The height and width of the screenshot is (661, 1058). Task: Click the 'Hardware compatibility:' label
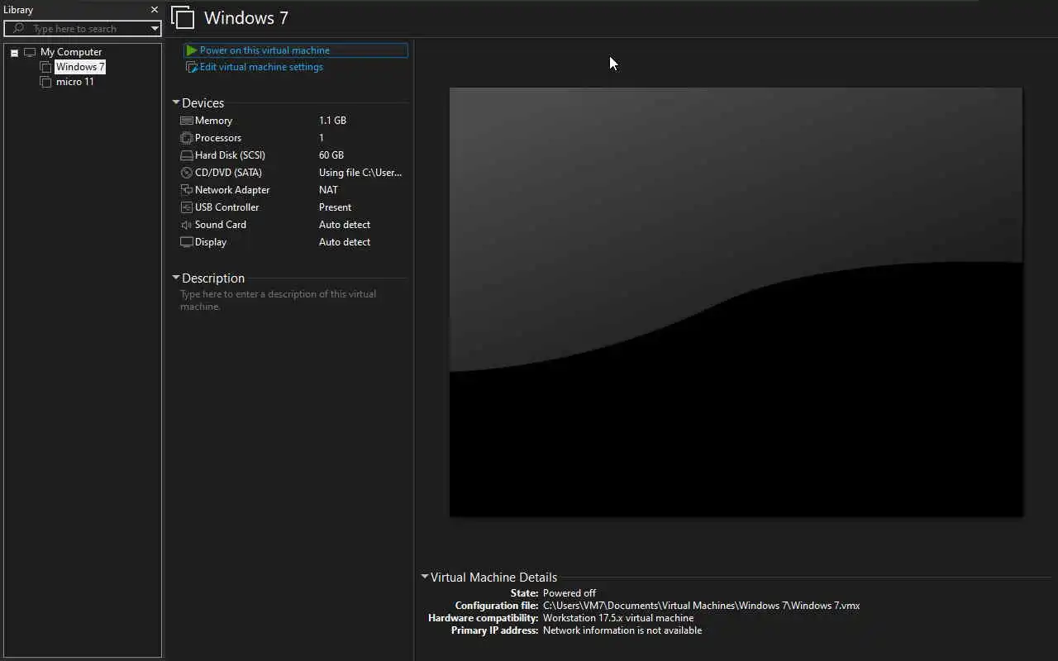coord(484,618)
